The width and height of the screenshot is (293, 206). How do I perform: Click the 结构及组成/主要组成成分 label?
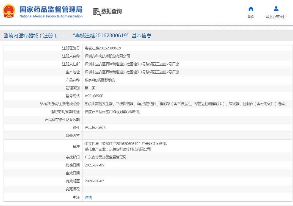pyautogui.click(x=60, y=104)
